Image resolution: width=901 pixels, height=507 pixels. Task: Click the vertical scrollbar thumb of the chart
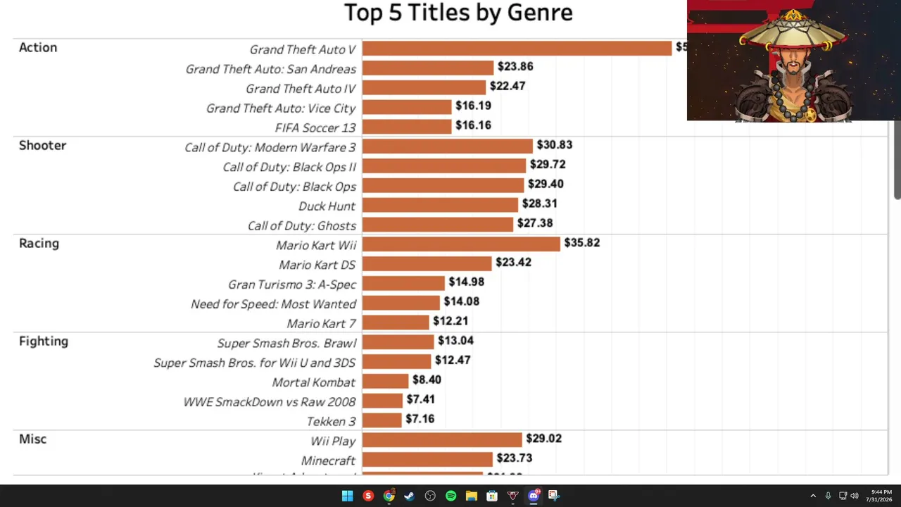pyautogui.click(x=897, y=160)
